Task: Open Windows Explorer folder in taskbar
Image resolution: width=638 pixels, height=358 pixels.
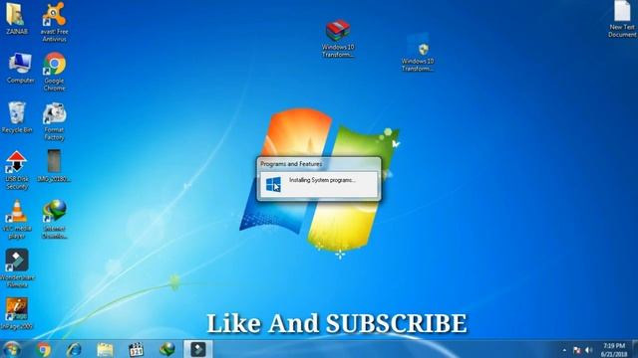Action: (105, 349)
